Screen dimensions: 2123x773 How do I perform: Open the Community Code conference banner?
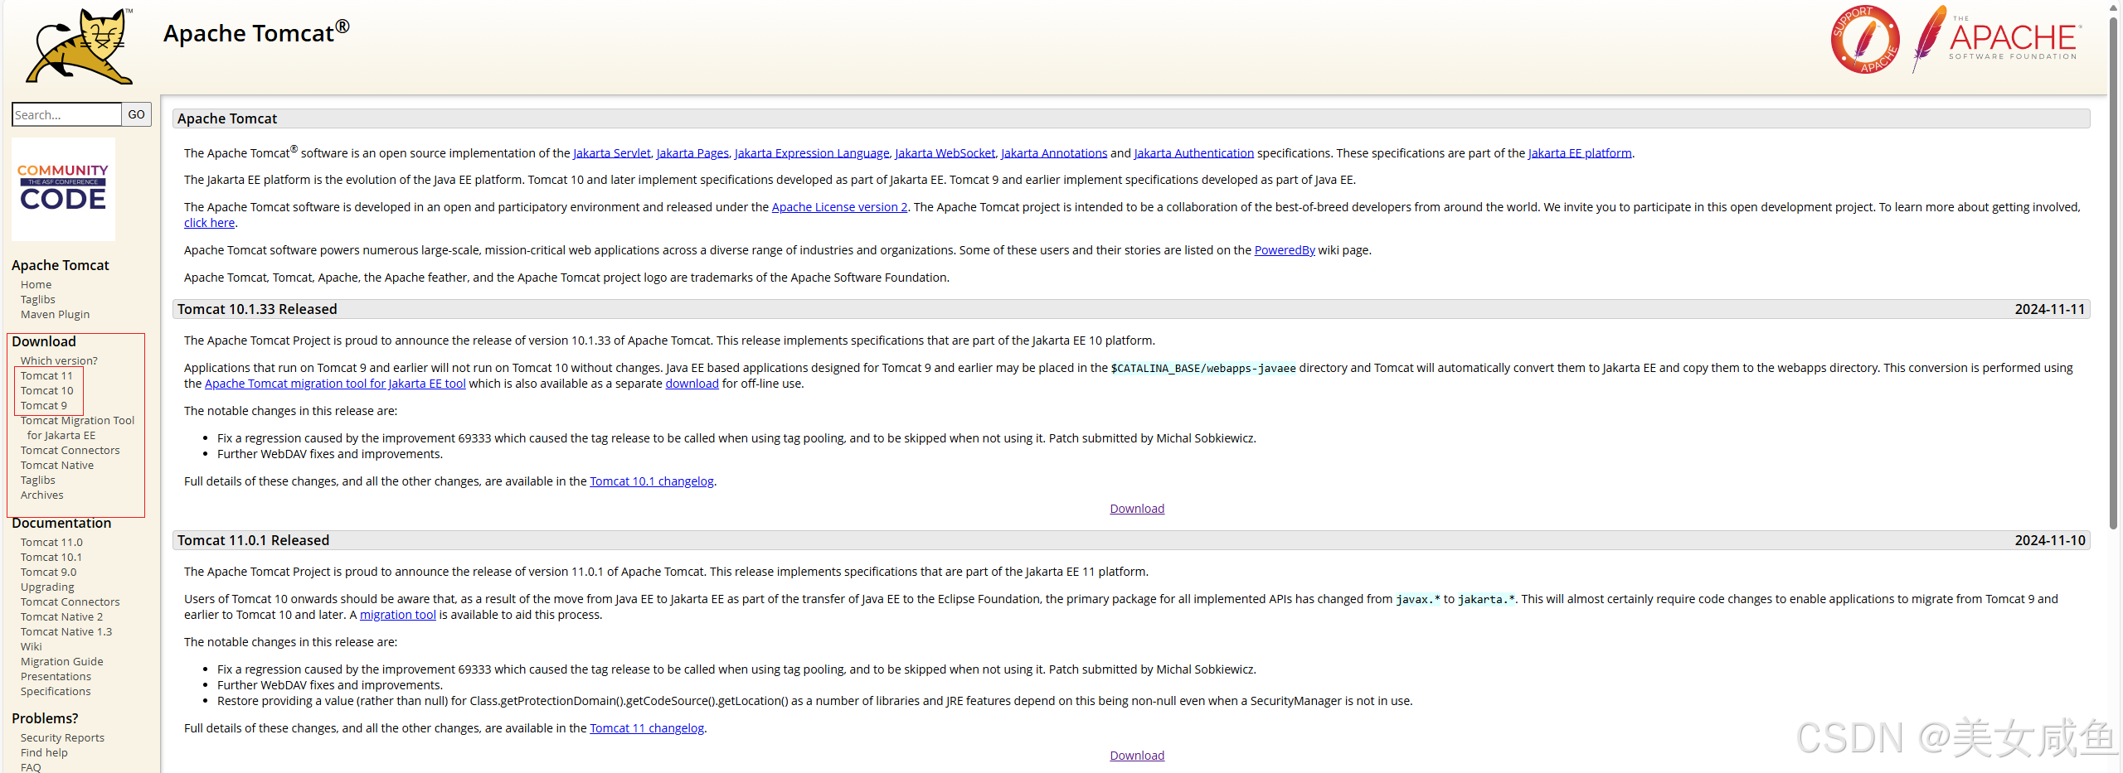(x=63, y=189)
